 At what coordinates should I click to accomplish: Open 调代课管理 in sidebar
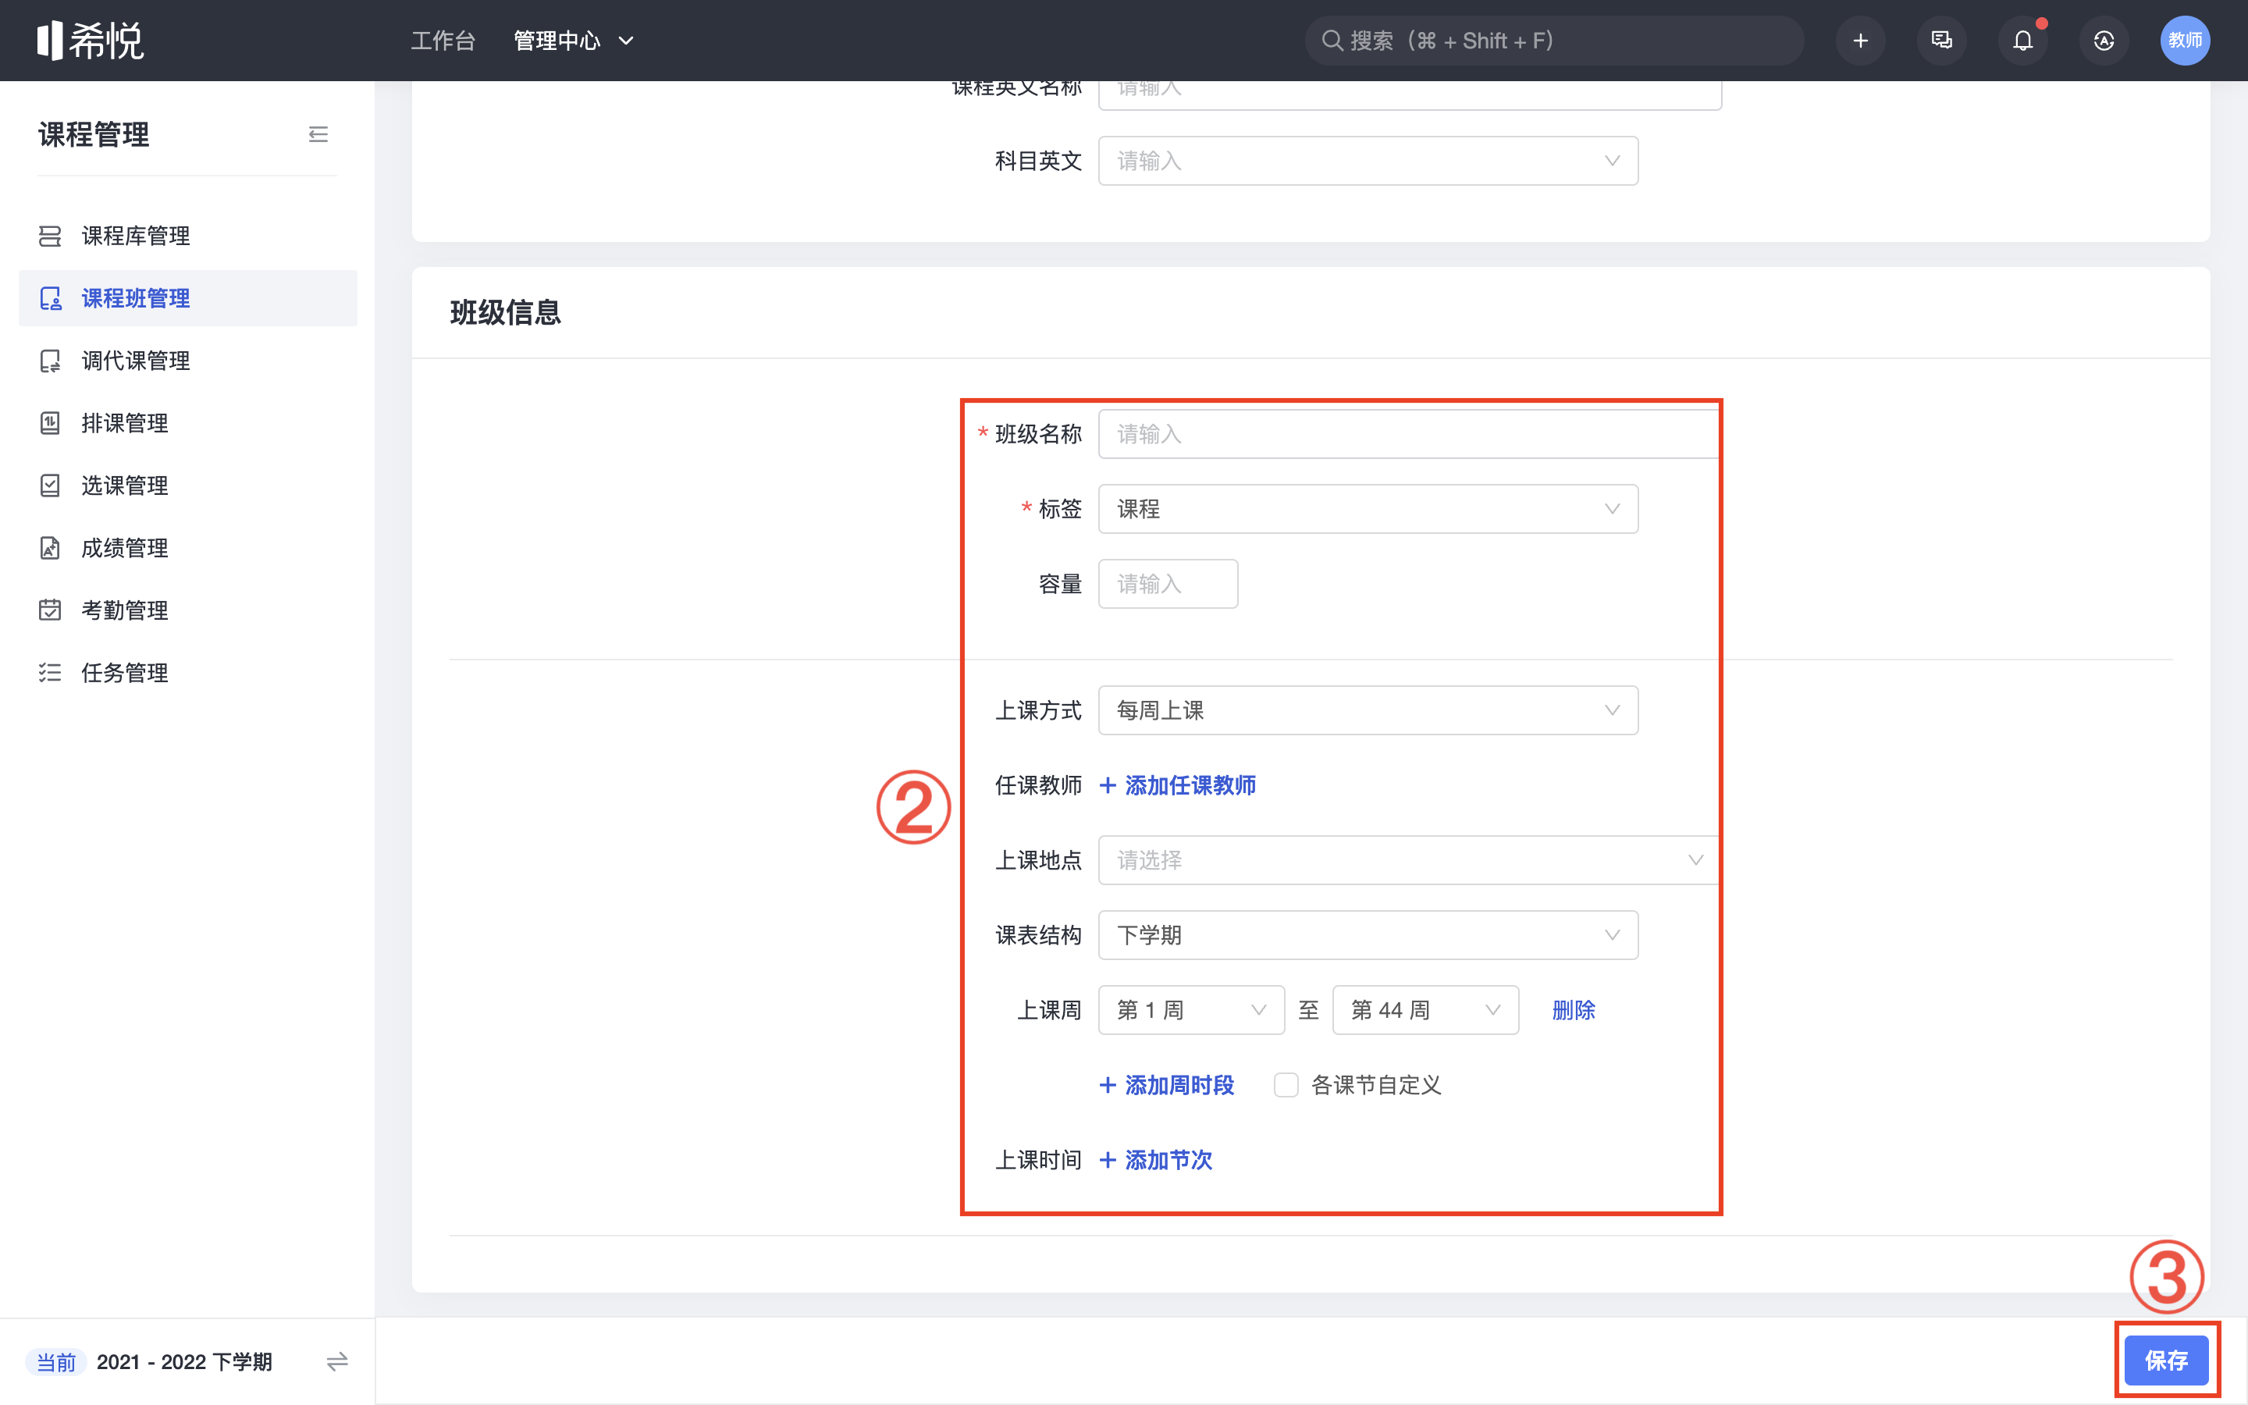[x=187, y=361]
